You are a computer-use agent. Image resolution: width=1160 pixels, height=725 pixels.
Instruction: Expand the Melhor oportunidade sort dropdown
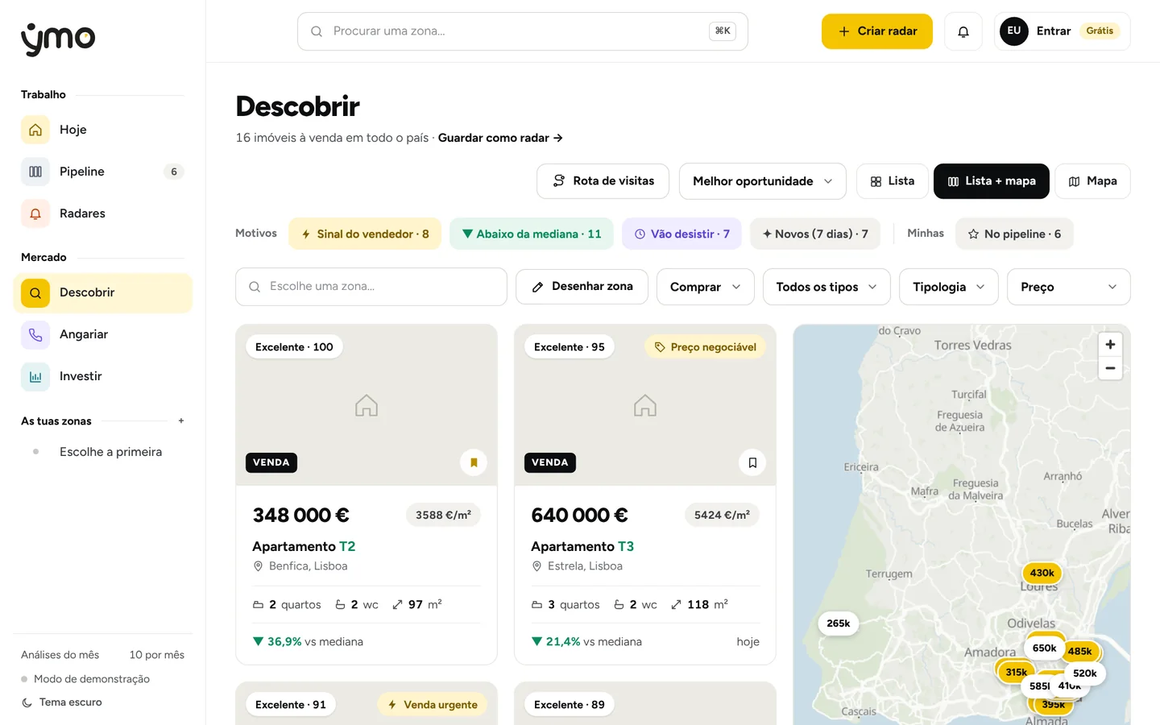click(762, 181)
